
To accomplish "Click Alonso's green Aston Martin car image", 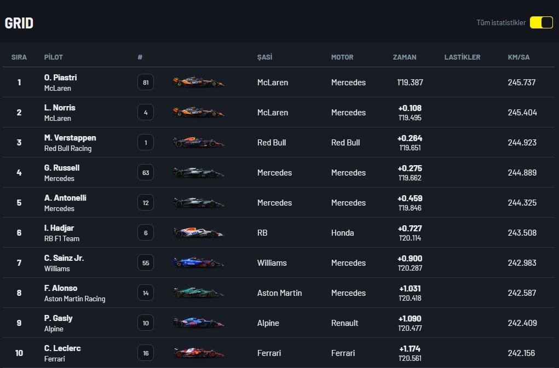I will point(199,293).
